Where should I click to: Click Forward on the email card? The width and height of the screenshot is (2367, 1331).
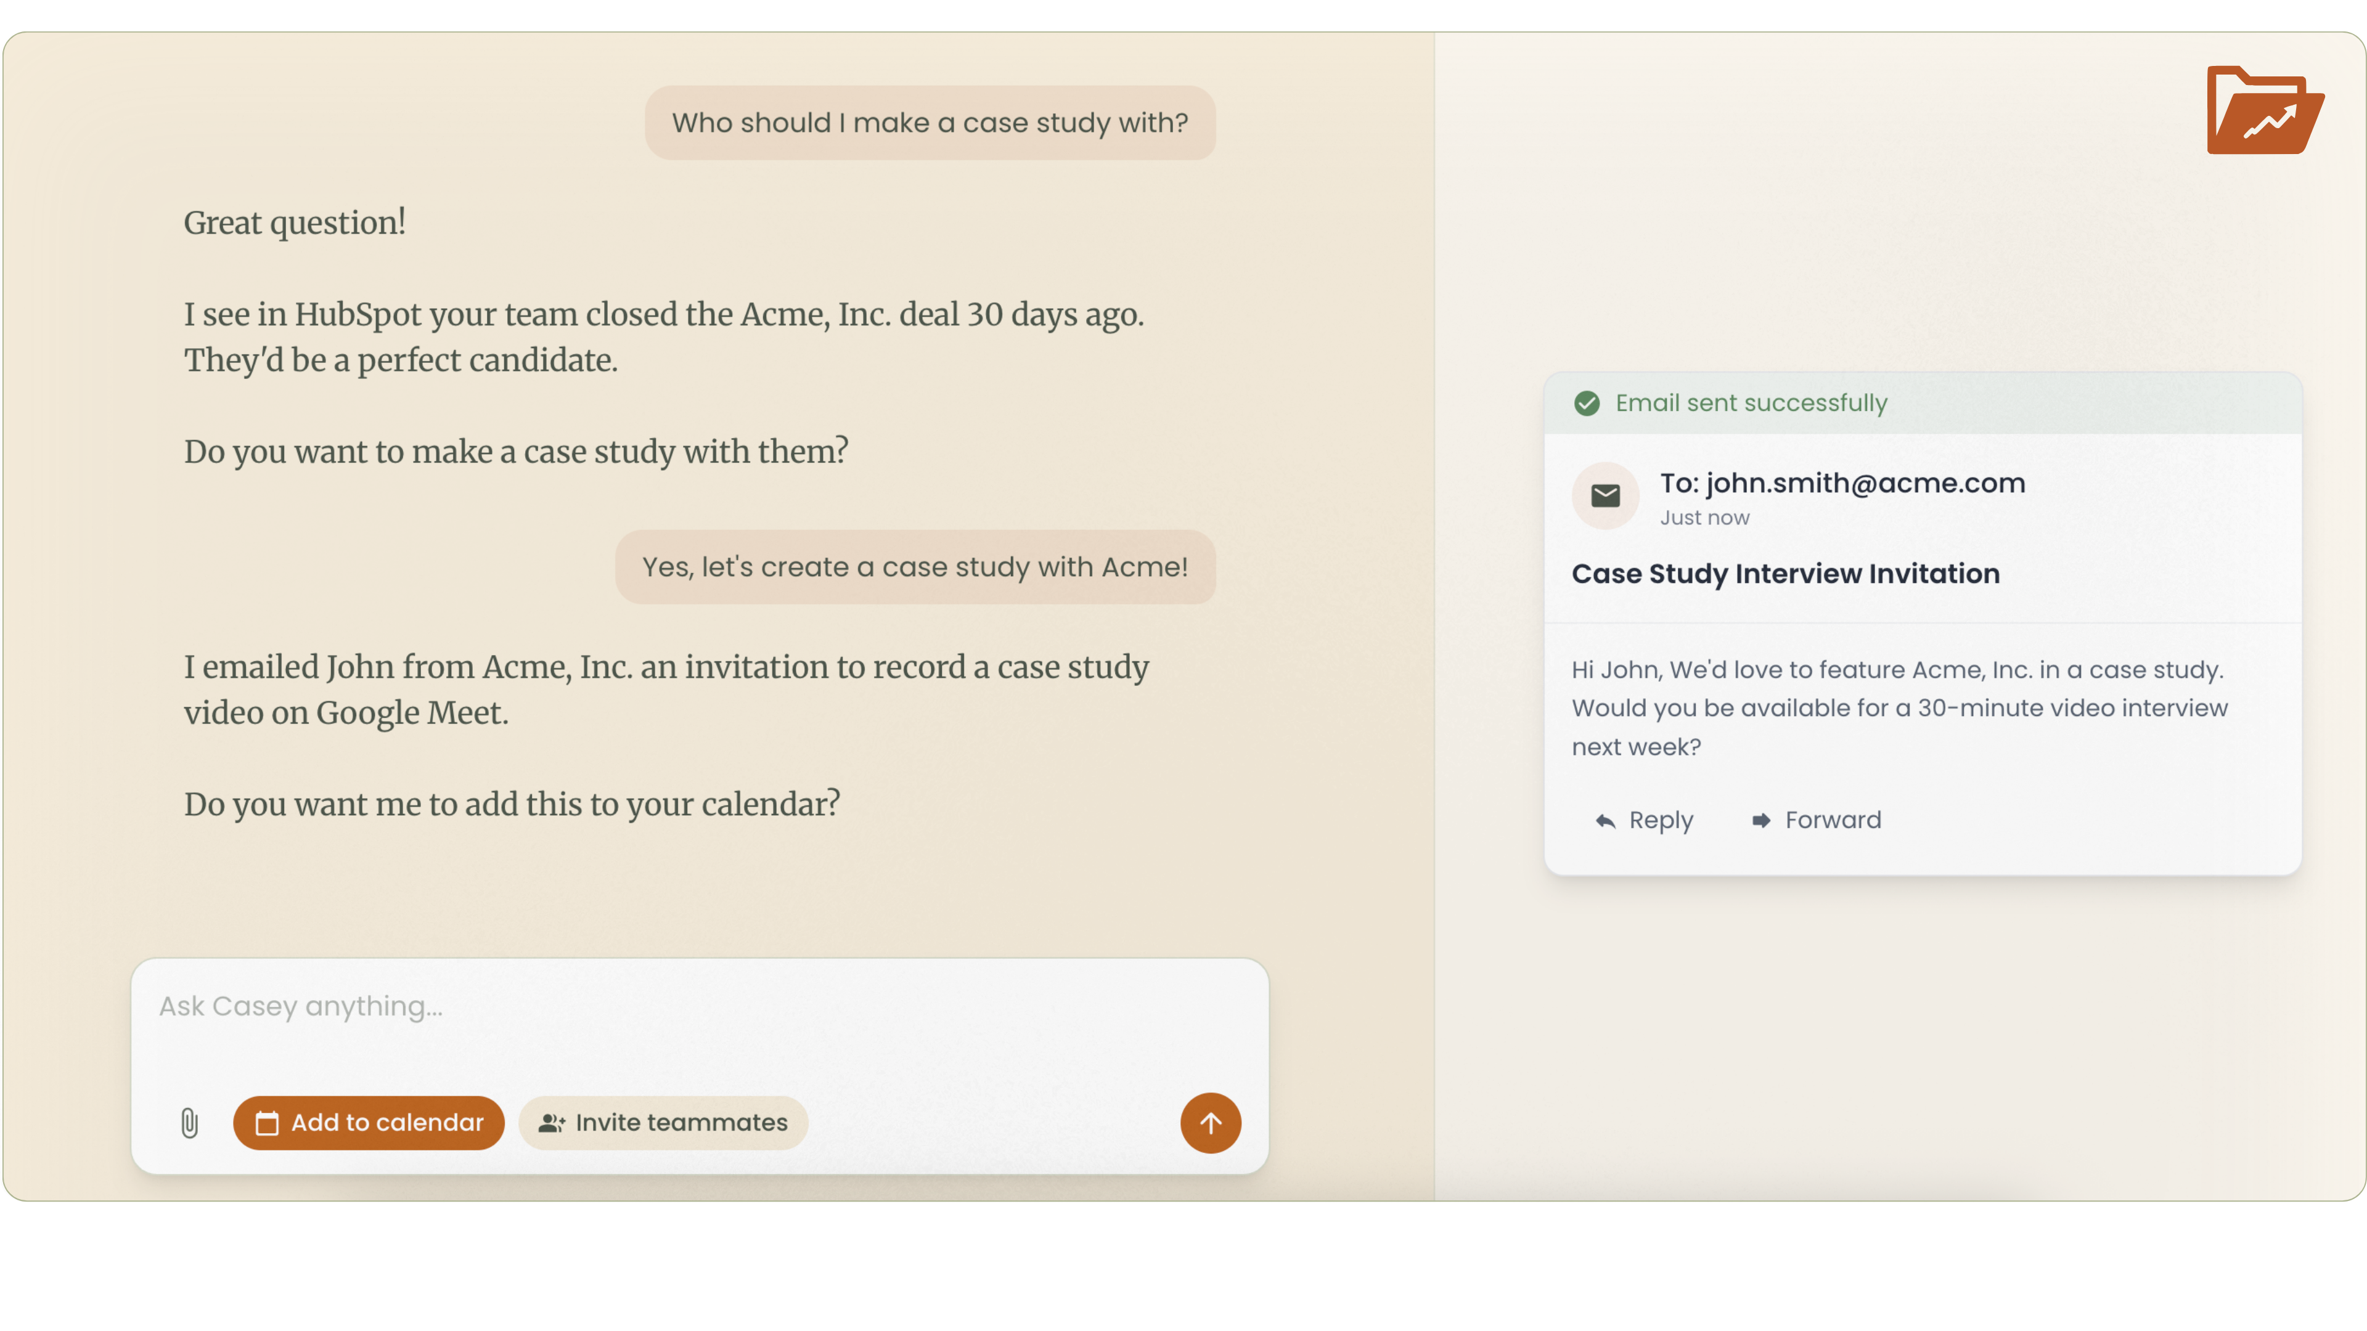pos(1832,820)
